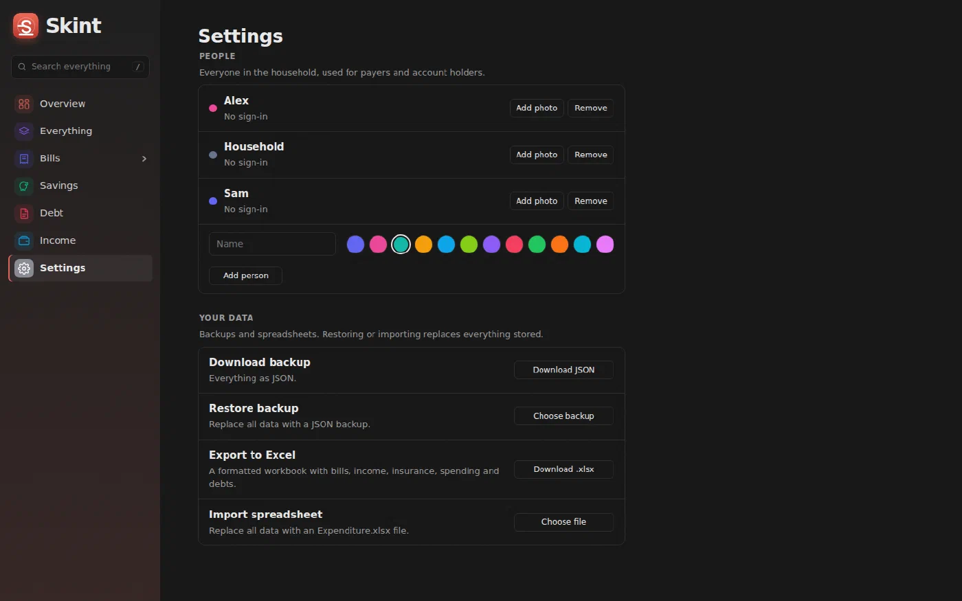Expand the Bills submenu chevron
Image resolution: width=962 pixels, height=601 pixels.
click(x=144, y=159)
